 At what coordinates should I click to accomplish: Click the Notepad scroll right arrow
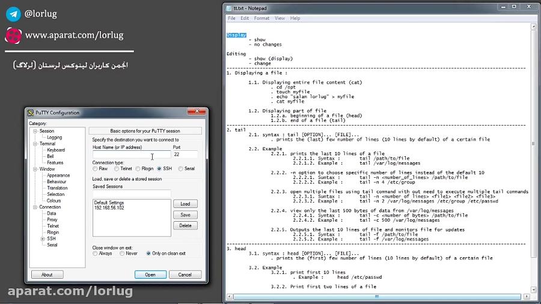(x=527, y=296)
